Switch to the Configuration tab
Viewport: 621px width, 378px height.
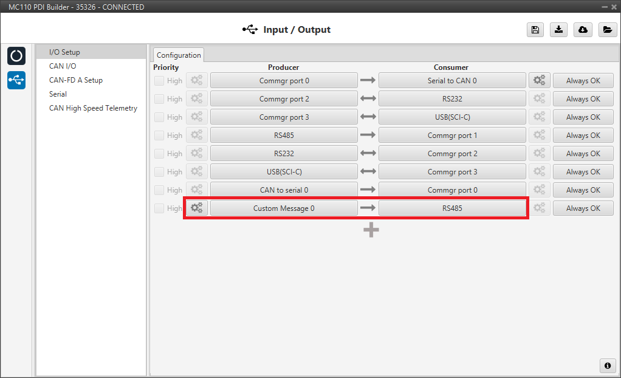pos(179,55)
